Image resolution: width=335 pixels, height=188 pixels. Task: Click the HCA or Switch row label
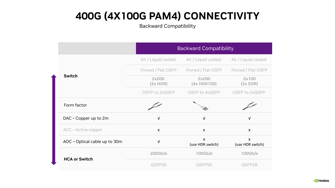pos(78,159)
